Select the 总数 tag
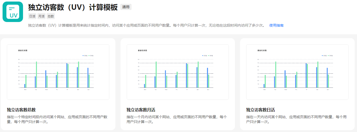The width and height of the screenshot is (357, 132). click(51, 16)
